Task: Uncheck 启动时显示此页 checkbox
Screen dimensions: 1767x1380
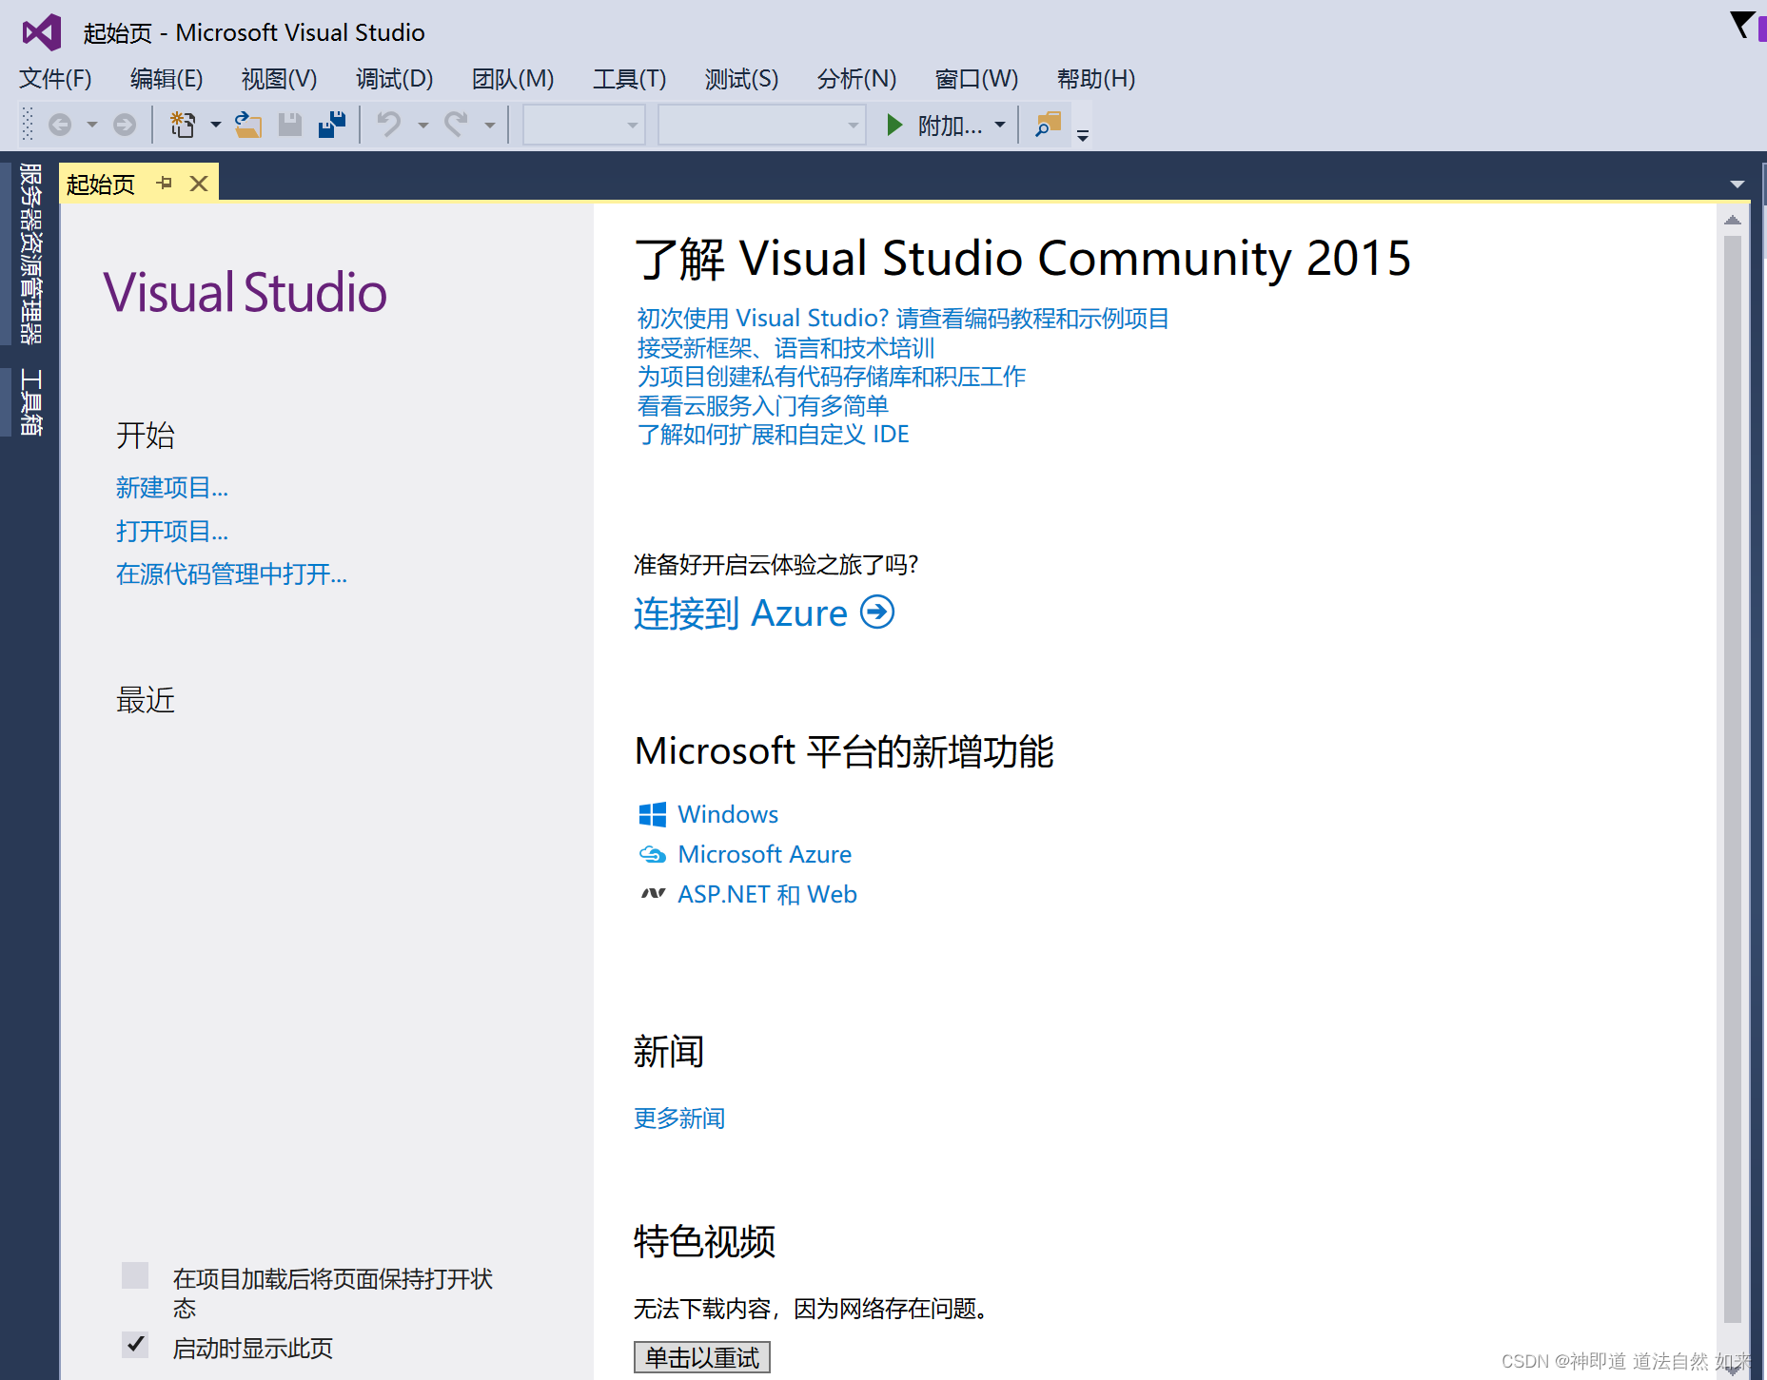Action: [x=135, y=1344]
